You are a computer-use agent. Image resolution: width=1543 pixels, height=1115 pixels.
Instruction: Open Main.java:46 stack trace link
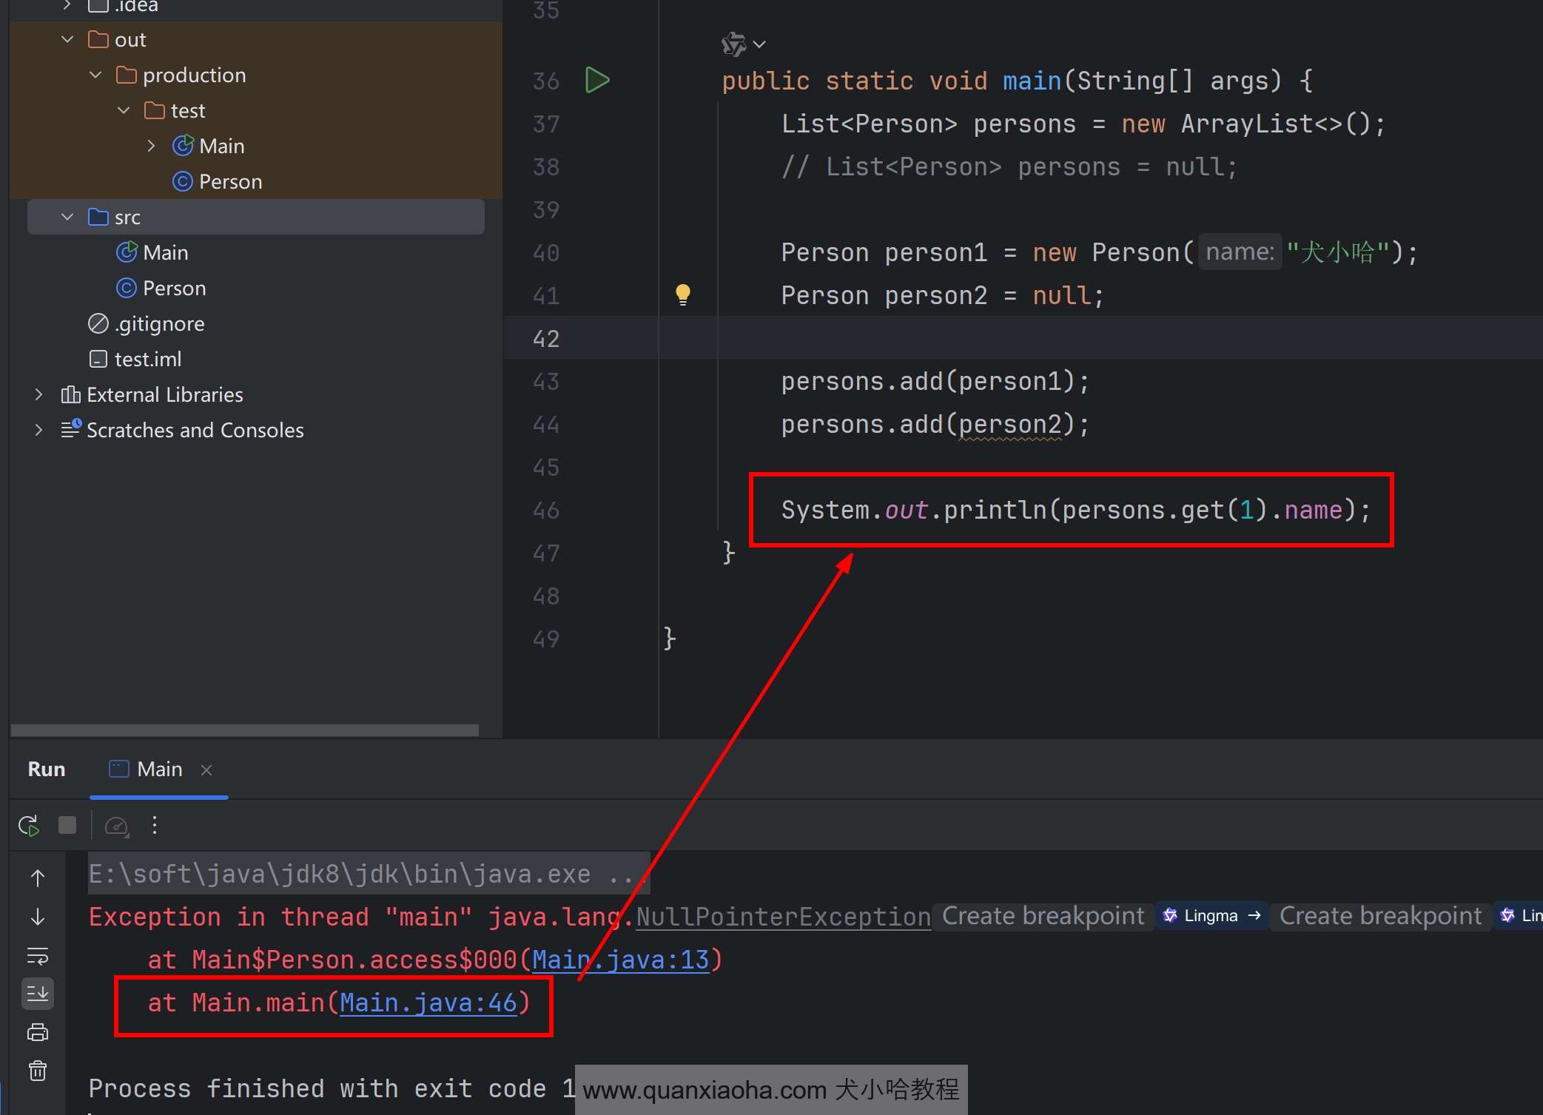pyautogui.click(x=428, y=1003)
